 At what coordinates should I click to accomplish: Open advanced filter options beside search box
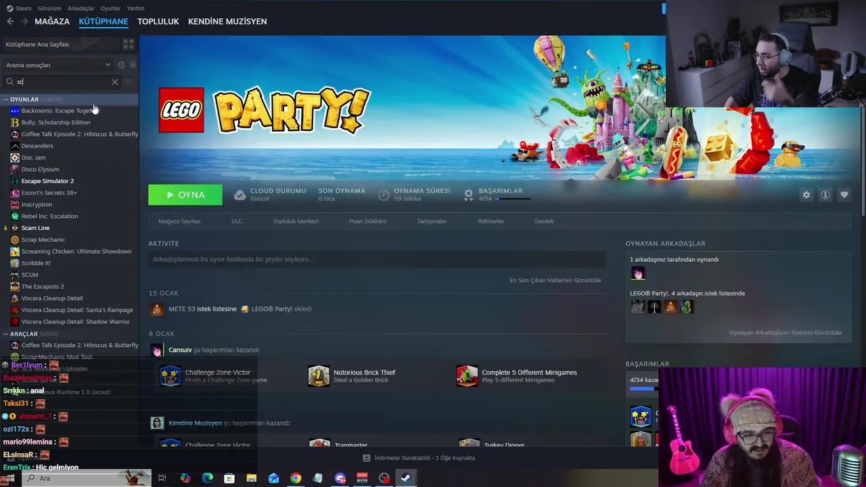(x=129, y=82)
